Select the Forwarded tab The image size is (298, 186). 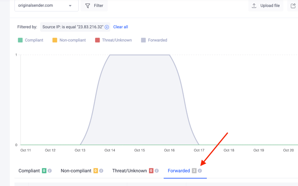[x=179, y=170]
